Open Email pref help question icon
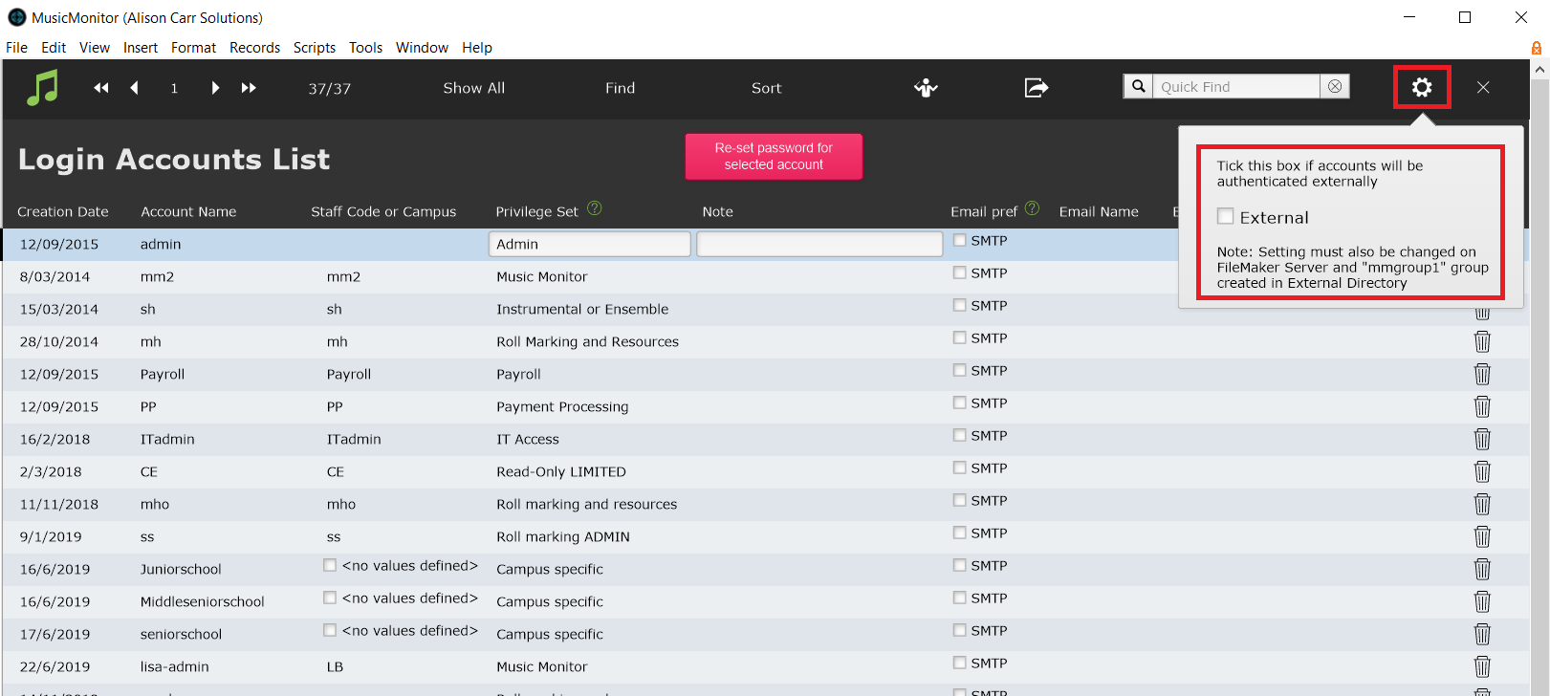The height and width of the screenshot is (696, 1550). 1032,208
